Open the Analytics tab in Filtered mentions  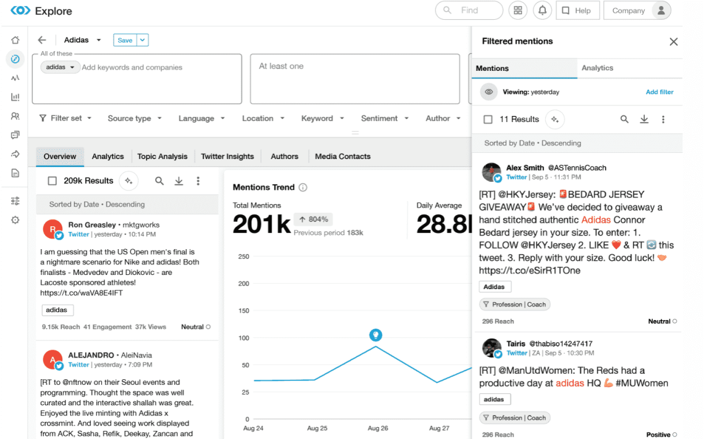click(x=597, y=68)
